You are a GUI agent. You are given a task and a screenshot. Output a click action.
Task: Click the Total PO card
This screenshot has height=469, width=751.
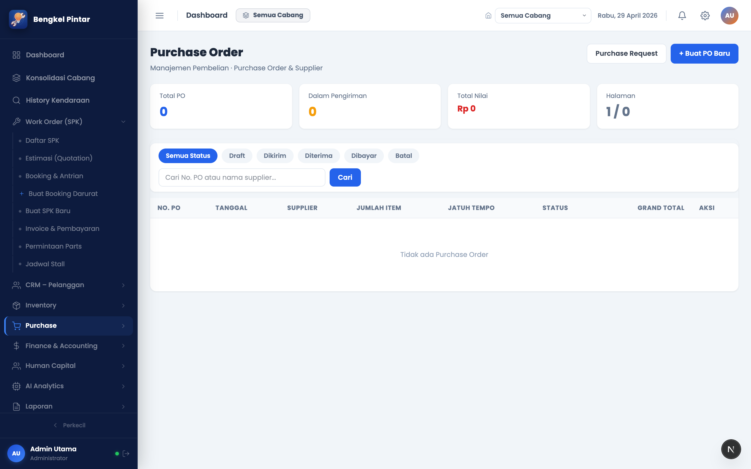221,106
